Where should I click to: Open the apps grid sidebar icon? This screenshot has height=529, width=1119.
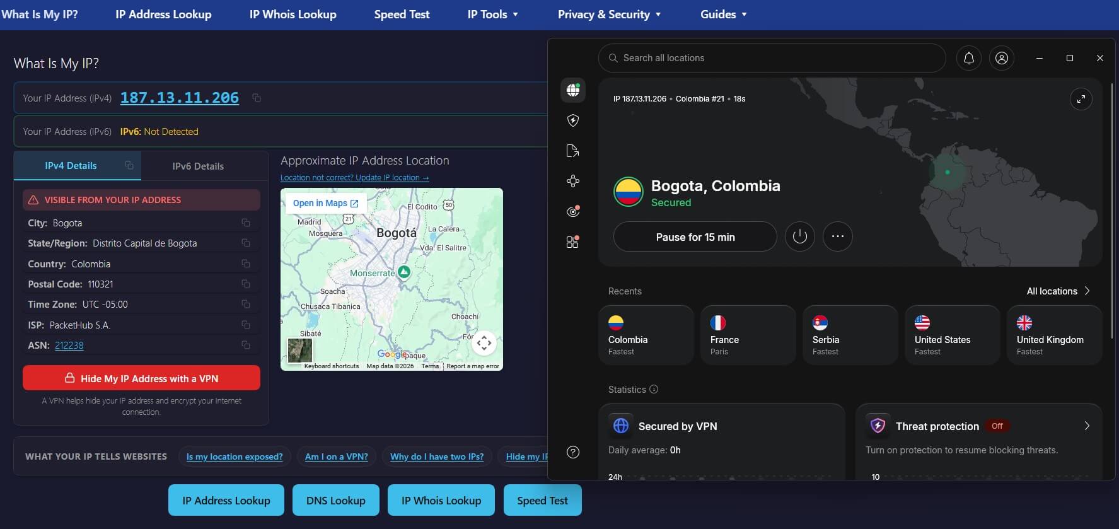573,241
